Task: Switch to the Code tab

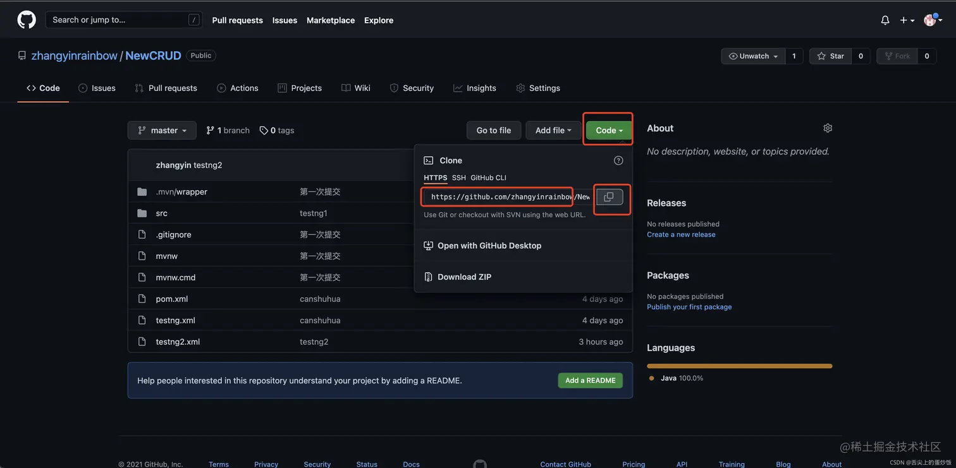Action: pos(43,88)
